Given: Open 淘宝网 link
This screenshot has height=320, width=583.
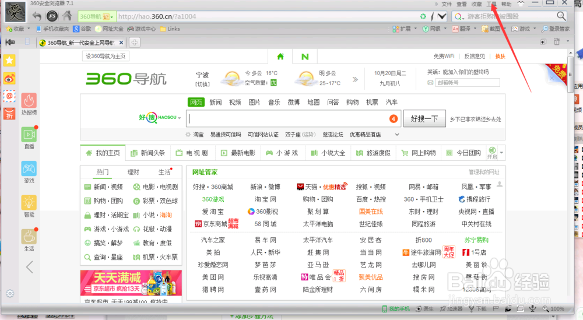Looking at the screenshot, I should [x=265, y=199].
